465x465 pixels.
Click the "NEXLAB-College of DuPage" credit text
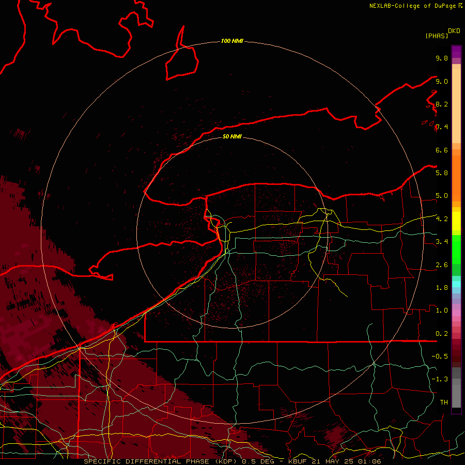coord(413,6)
